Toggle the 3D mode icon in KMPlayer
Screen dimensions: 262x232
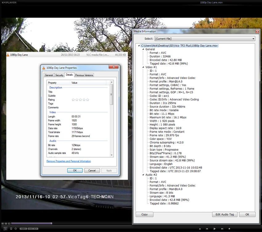point(5,229)
